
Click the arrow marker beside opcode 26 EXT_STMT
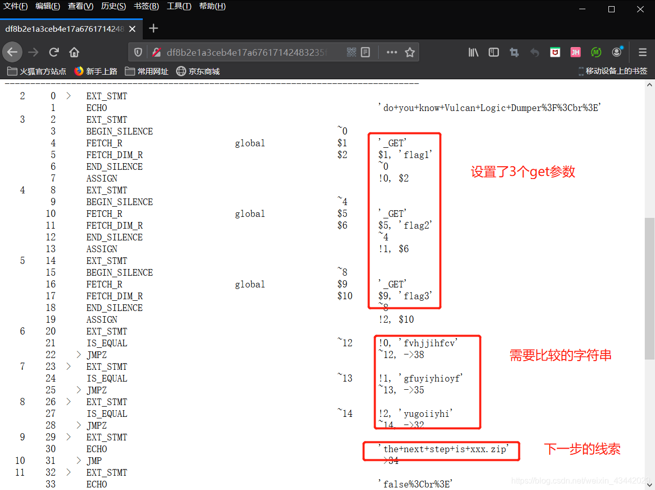tap(69, 402)
